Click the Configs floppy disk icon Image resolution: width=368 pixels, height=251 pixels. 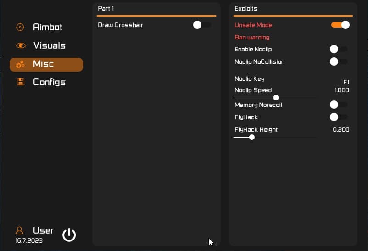(x=20, y=82)
